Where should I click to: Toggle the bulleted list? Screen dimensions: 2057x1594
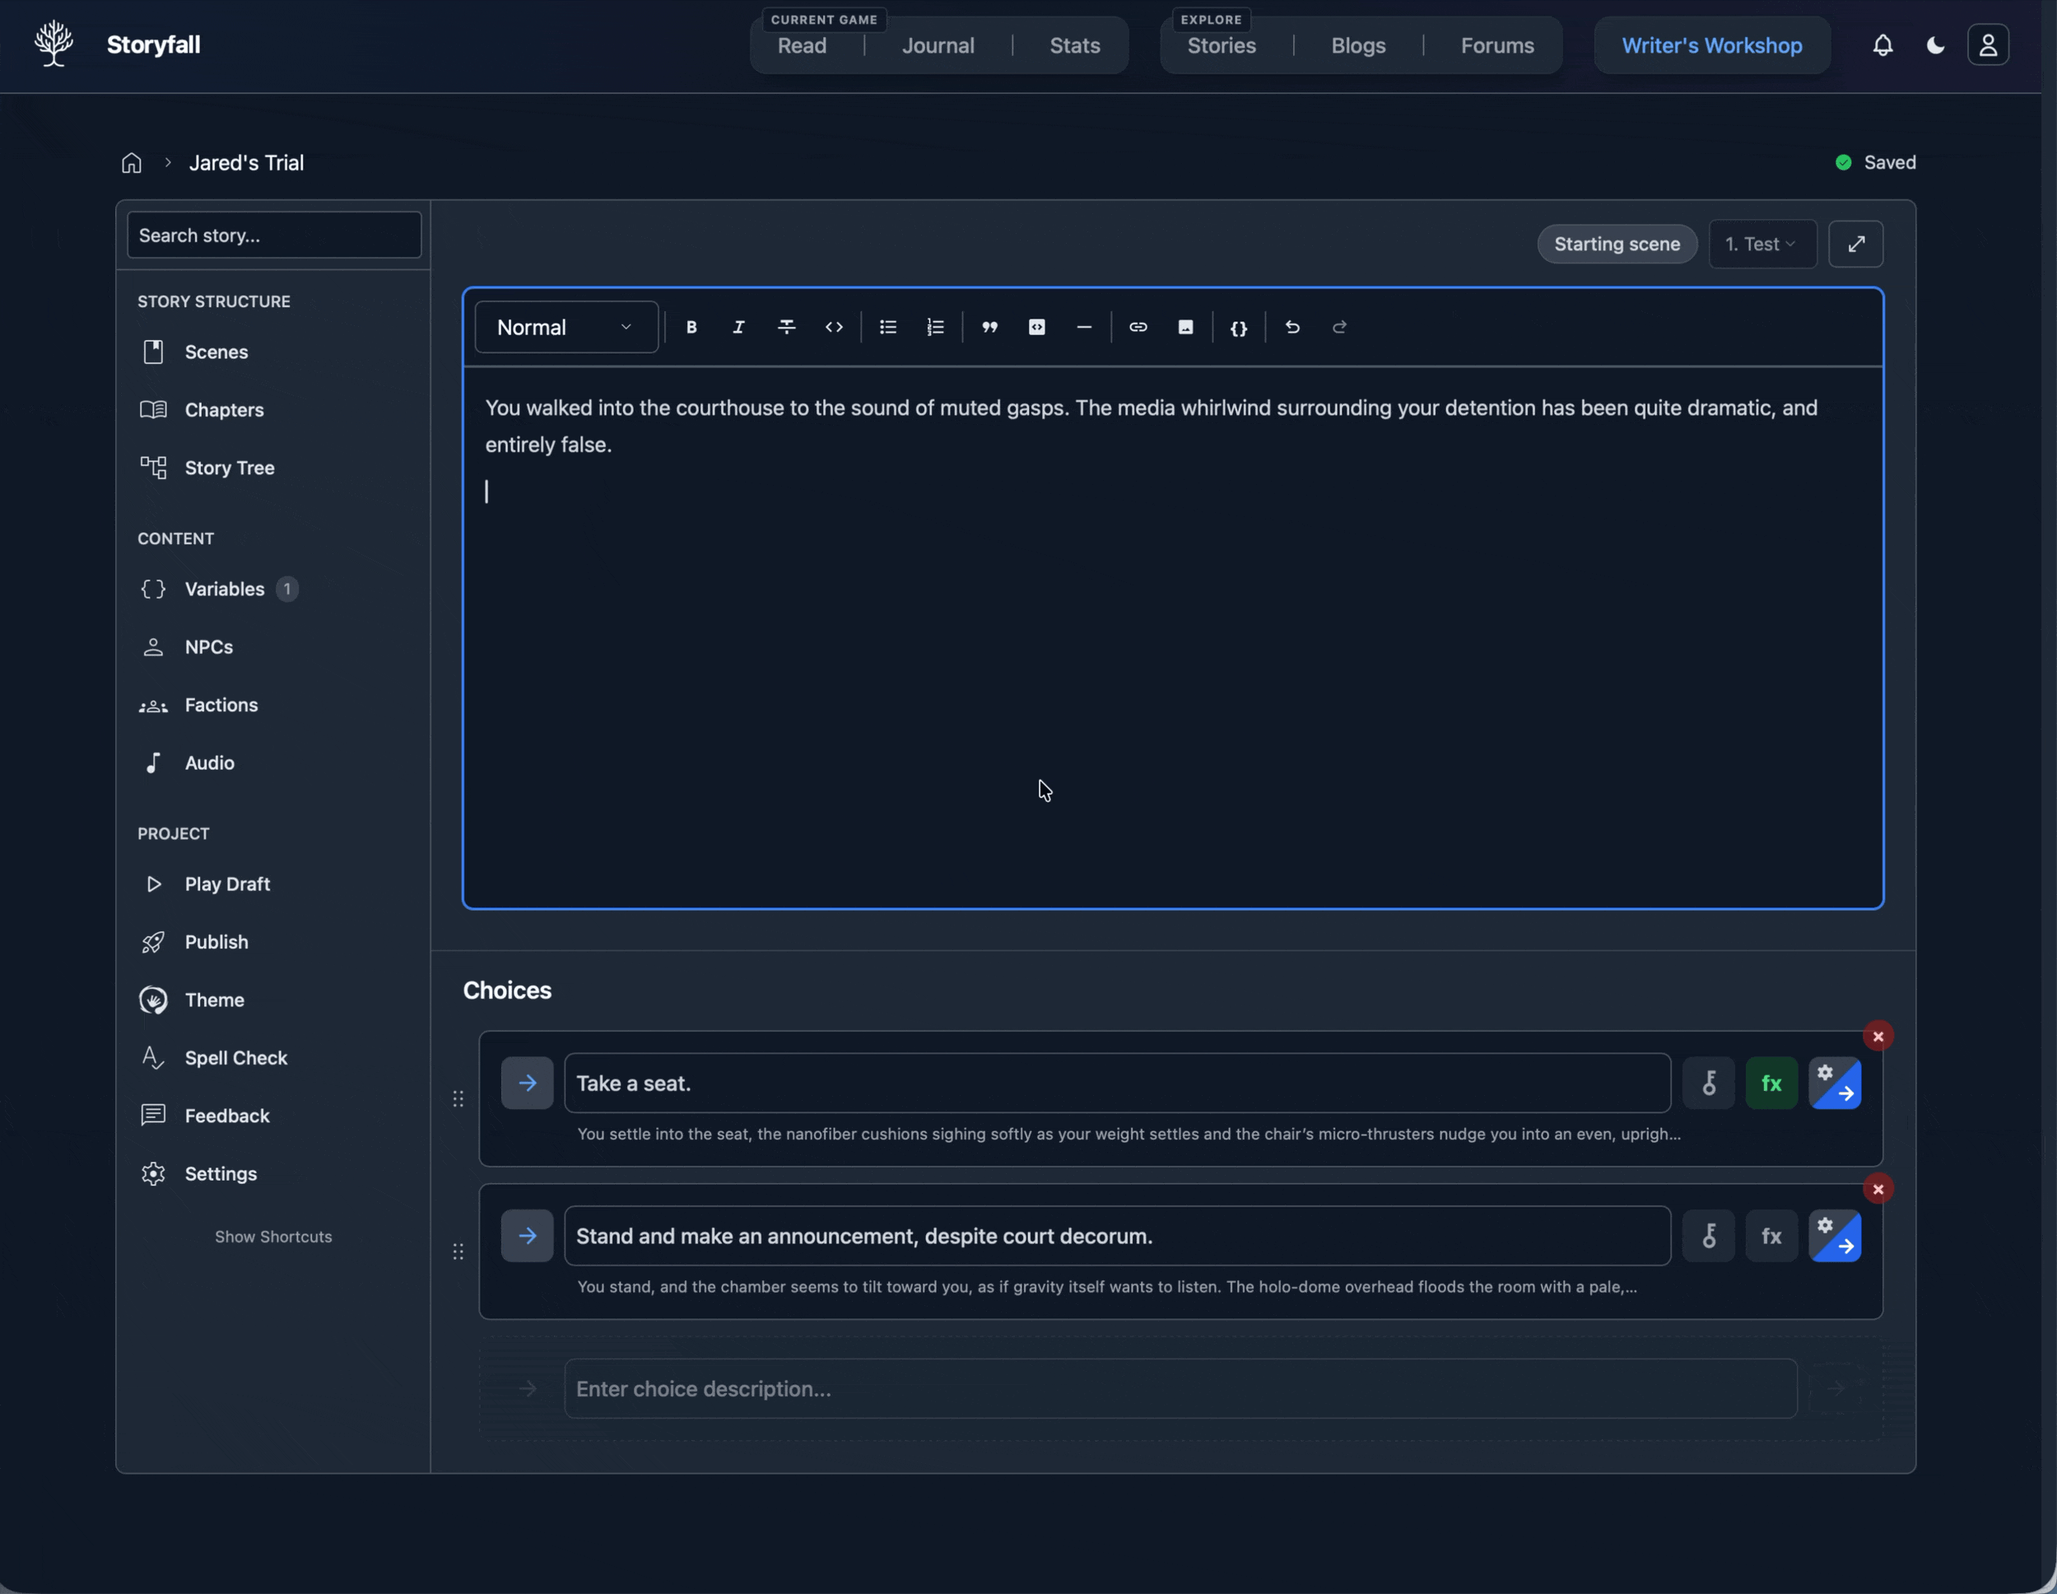[x=887, y=327]
